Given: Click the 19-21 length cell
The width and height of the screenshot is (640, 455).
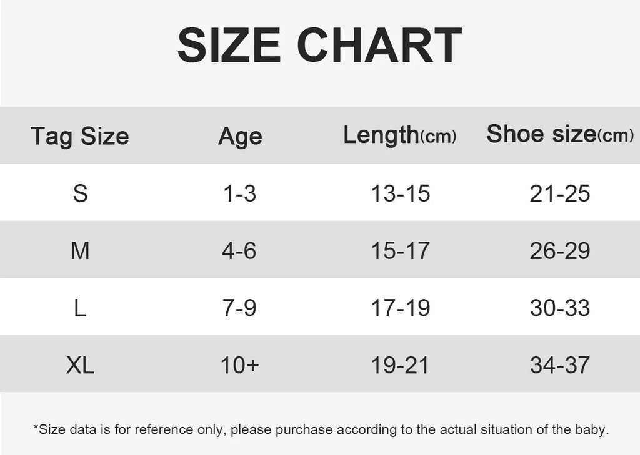Looking at the screenshot, I should [401, 365].
